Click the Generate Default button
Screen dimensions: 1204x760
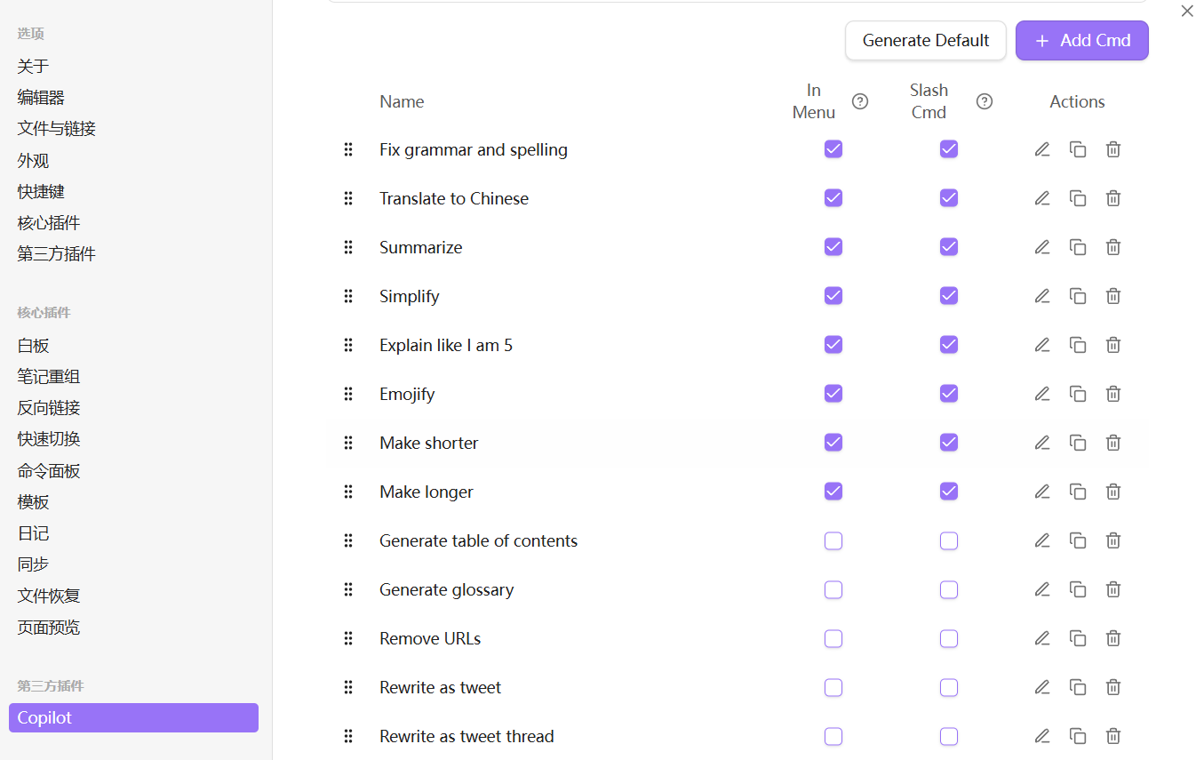(x=926, y=41)
